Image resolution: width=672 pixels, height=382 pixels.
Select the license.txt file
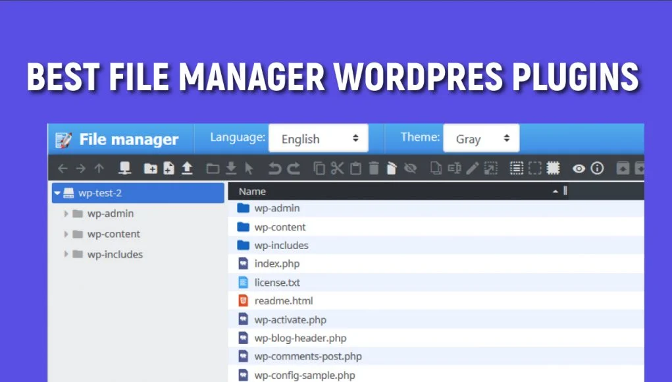pos(436,283)
